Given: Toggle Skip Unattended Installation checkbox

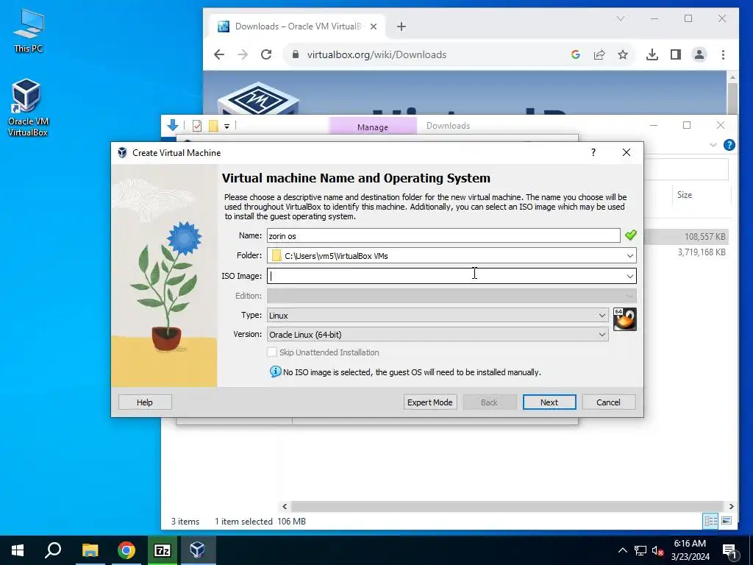Looking at the screenshot, I should (272, 352).
